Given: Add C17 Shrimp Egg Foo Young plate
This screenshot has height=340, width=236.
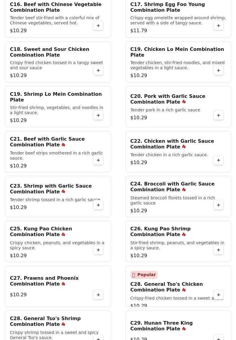Looking at the screenshot, I should [x=219, y=26].
